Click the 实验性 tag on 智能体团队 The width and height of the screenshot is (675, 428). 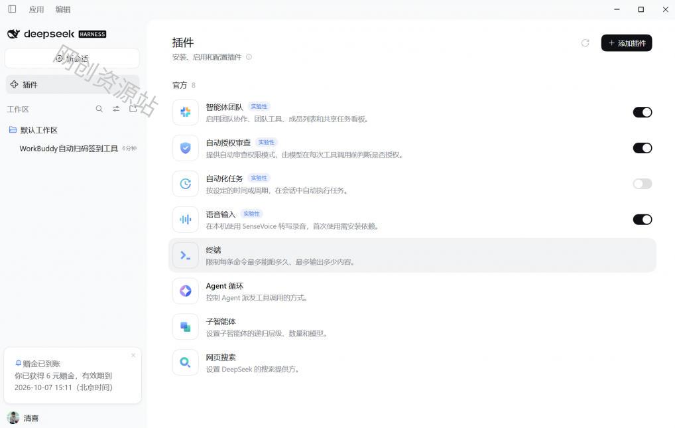[x=259, y=106]
